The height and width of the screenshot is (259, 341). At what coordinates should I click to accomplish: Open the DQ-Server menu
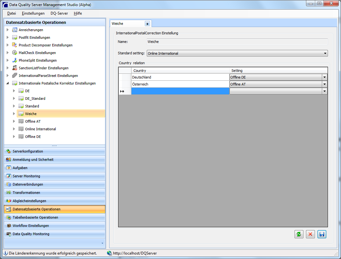(59, 13)
